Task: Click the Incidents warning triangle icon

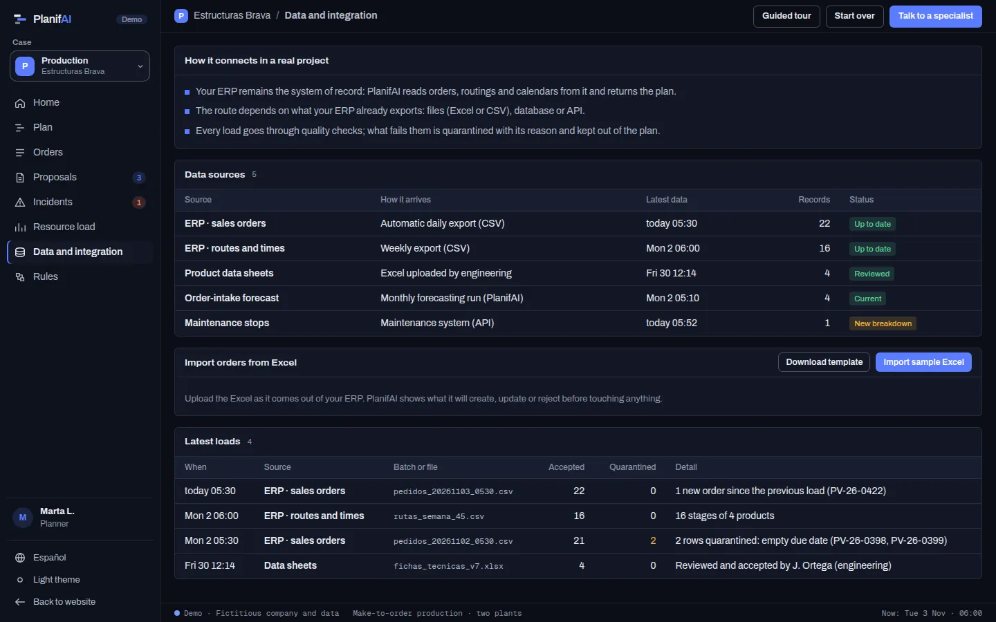Action: [x=20, y=202]
